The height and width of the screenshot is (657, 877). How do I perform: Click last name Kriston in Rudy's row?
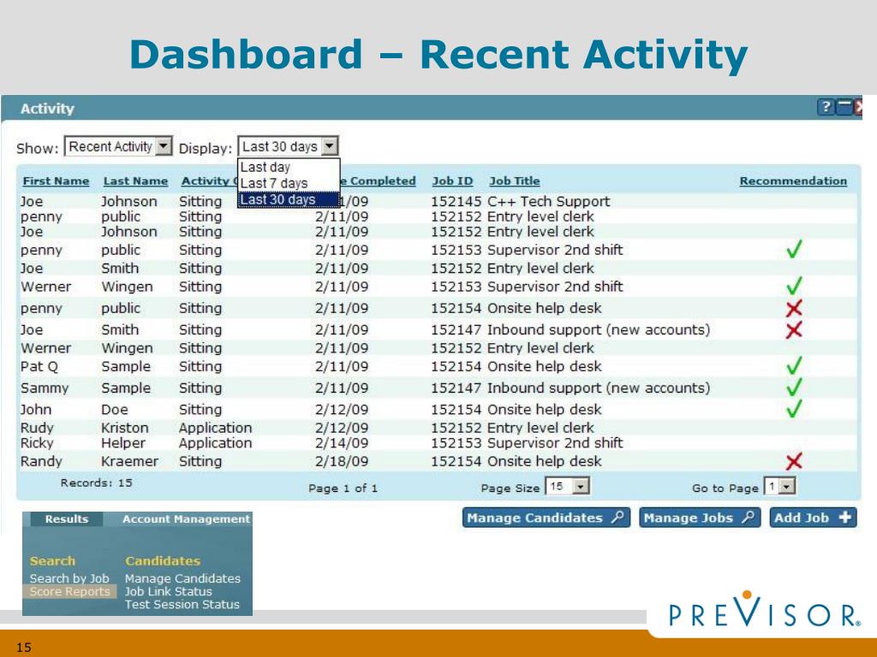tap(125, 428)
